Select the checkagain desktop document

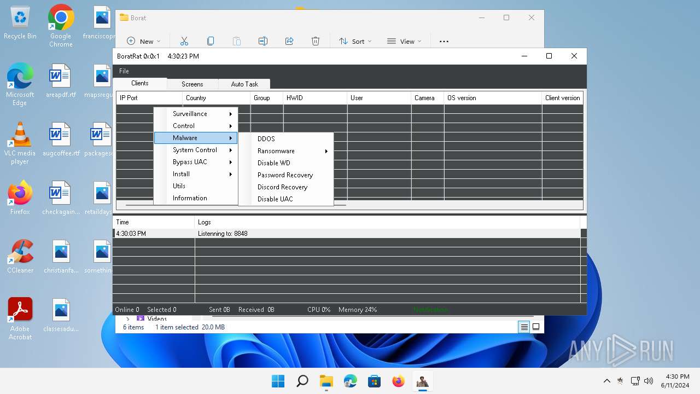pos(61,198)
